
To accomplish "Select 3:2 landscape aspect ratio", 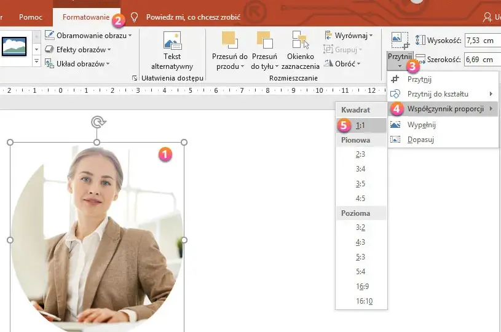I will point(361,227).
